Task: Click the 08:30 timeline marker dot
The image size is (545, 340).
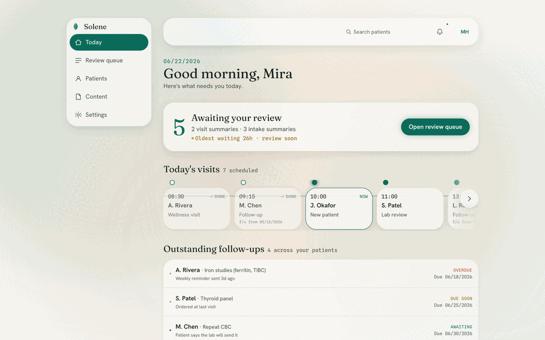Action: coord(172,182)
